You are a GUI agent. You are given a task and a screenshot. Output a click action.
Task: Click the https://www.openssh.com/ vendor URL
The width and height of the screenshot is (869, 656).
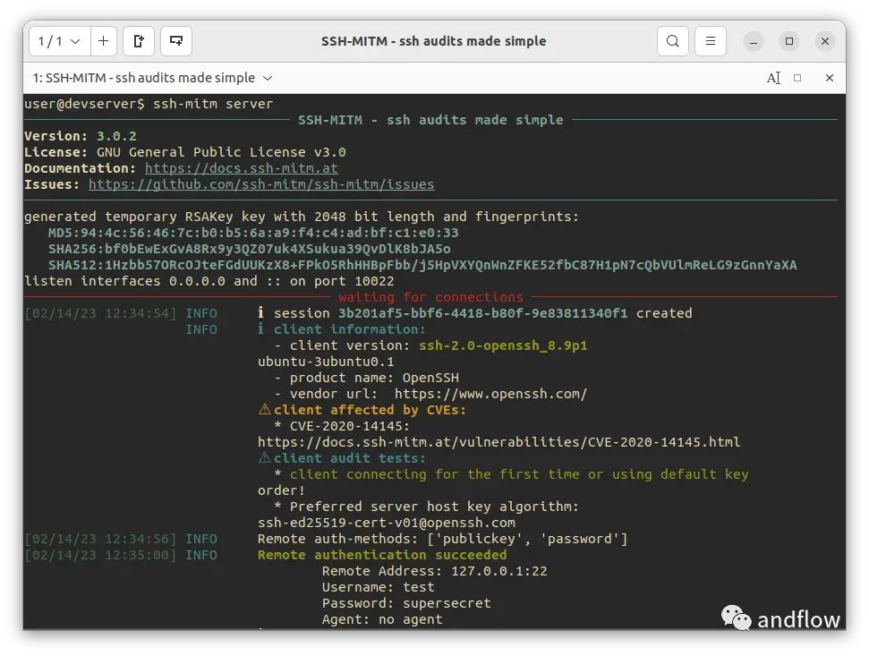(490, 394)
